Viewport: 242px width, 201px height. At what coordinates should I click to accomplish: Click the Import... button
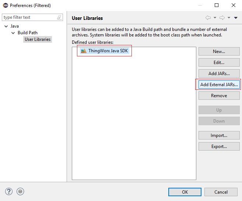219,135
